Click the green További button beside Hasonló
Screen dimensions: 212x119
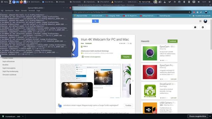coord(173,41)
